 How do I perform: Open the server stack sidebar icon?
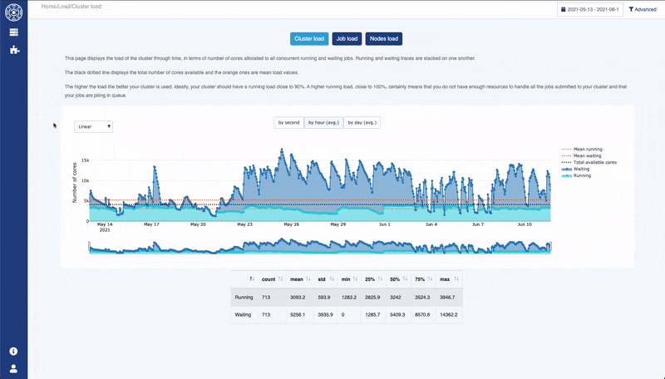[13, 32]
